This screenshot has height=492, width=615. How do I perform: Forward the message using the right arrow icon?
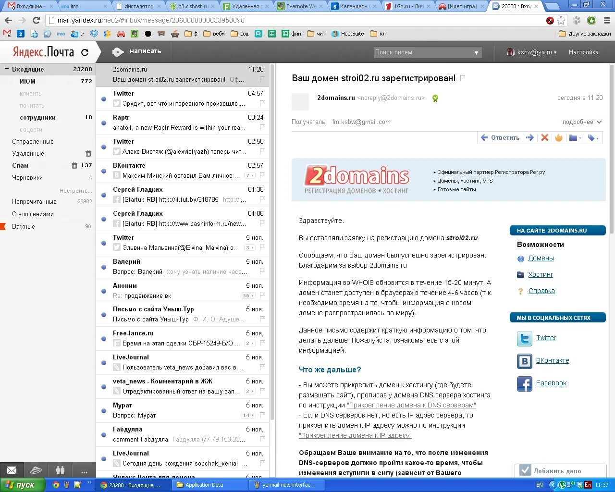(x=530, y=137)
